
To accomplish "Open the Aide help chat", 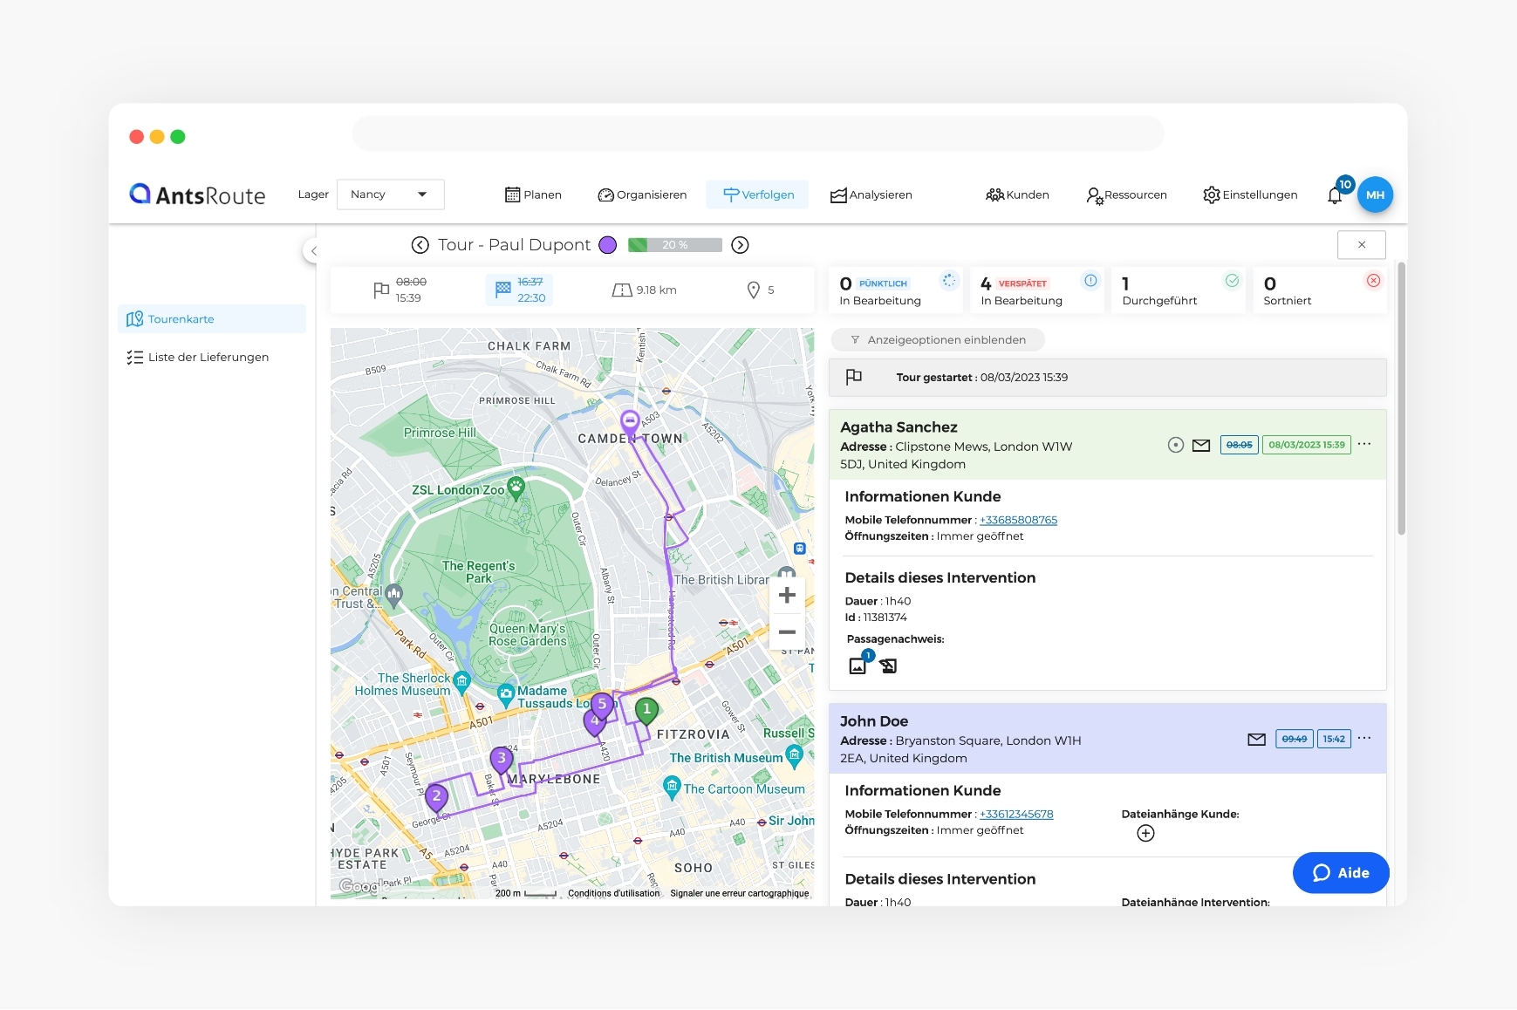I will (x=1341, y=872).
